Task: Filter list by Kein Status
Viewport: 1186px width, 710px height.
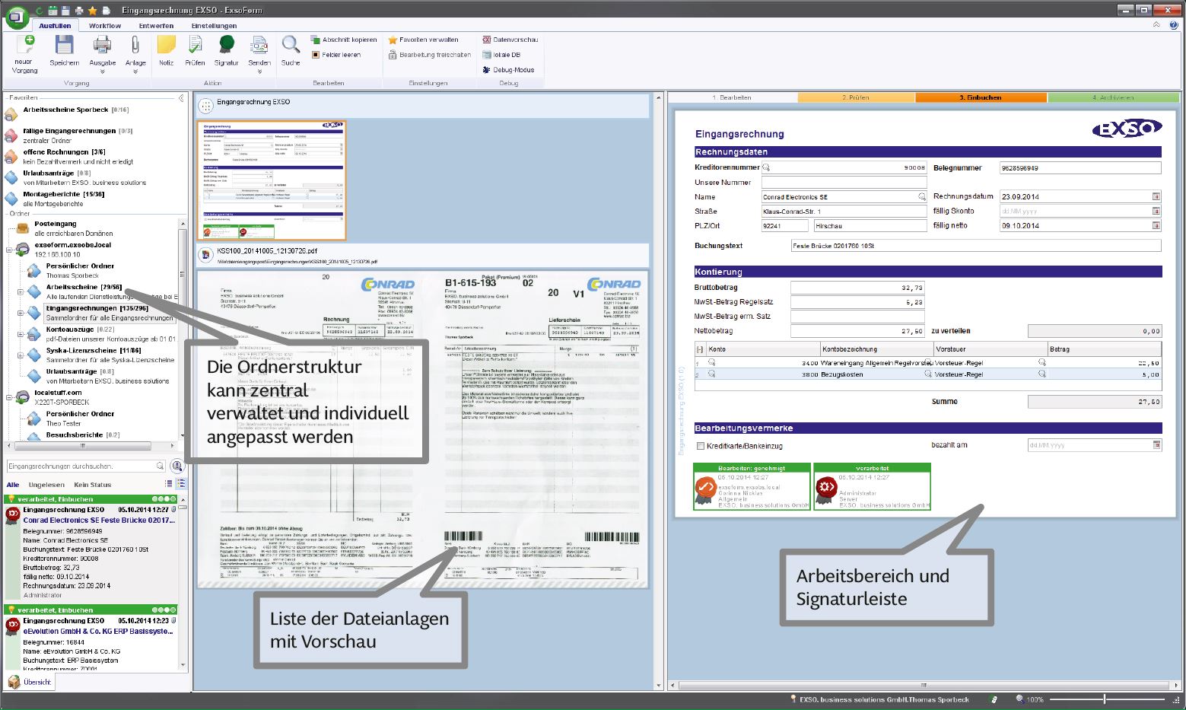Action: pyautogui.click(x=92, y=485)
